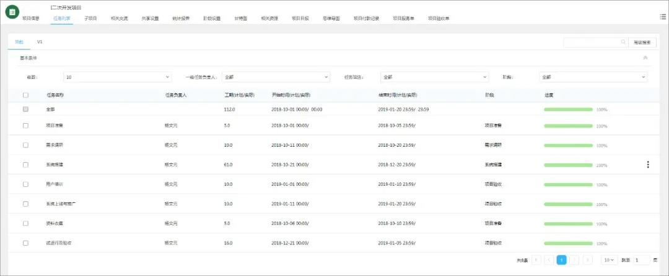Open the 阶段 filter dropdown
The width and height of the screenshot is (669, 276).
[593, 77]
